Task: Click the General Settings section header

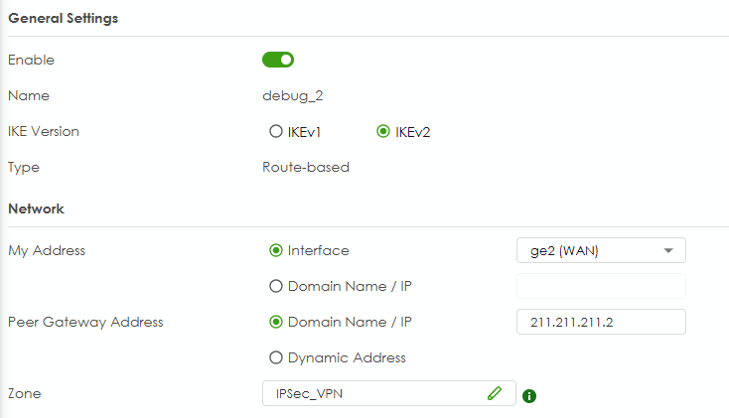Action: [x=63, y=19]
